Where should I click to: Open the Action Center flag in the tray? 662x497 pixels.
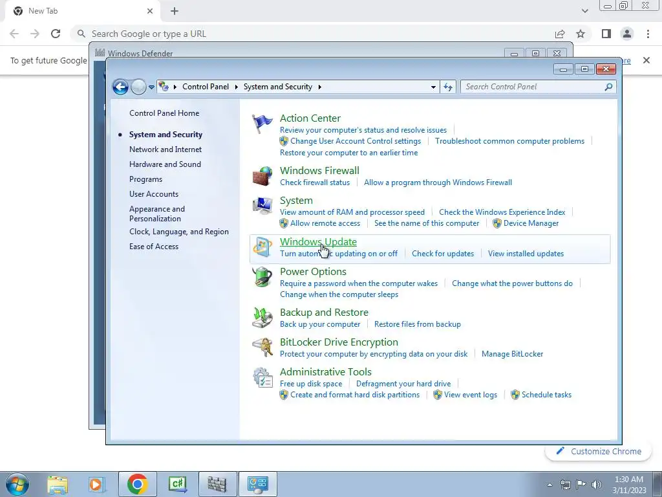[x=581, y=485]
